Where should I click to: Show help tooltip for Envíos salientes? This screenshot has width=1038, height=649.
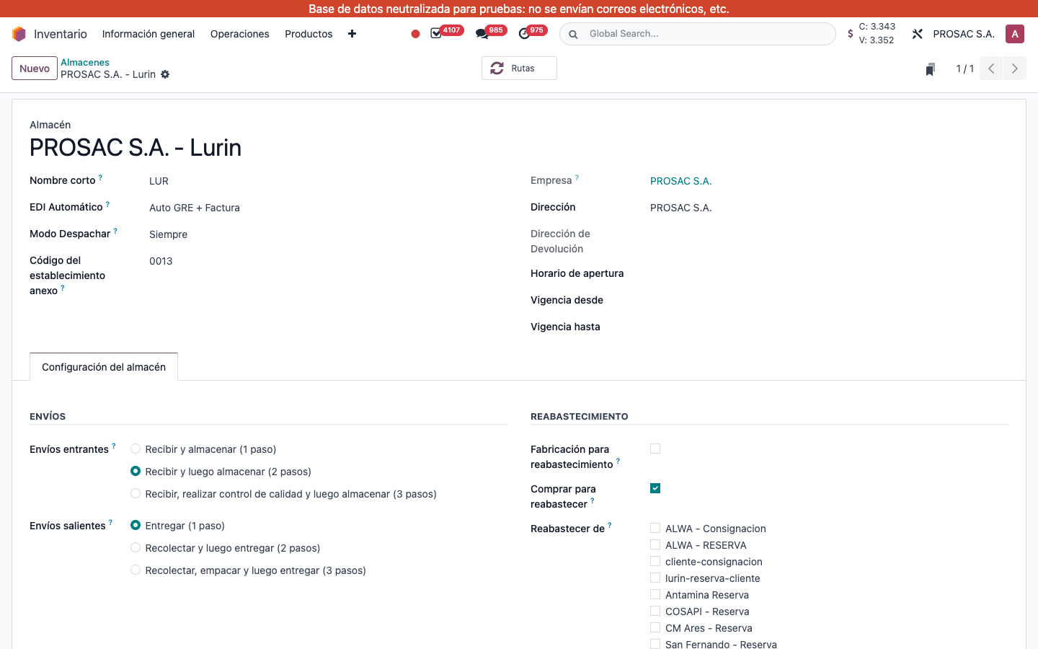[110, 523]
